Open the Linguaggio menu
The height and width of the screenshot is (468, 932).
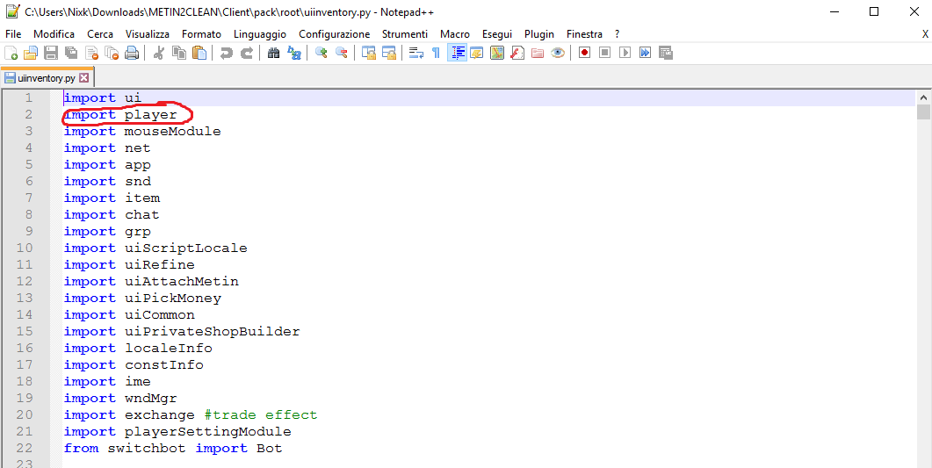coord(260,34)
